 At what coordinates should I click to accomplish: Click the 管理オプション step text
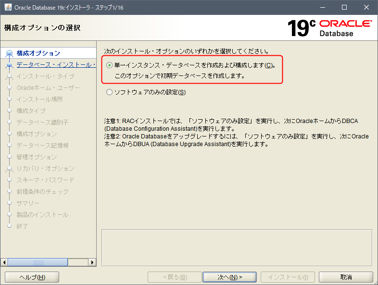[37, 157]
